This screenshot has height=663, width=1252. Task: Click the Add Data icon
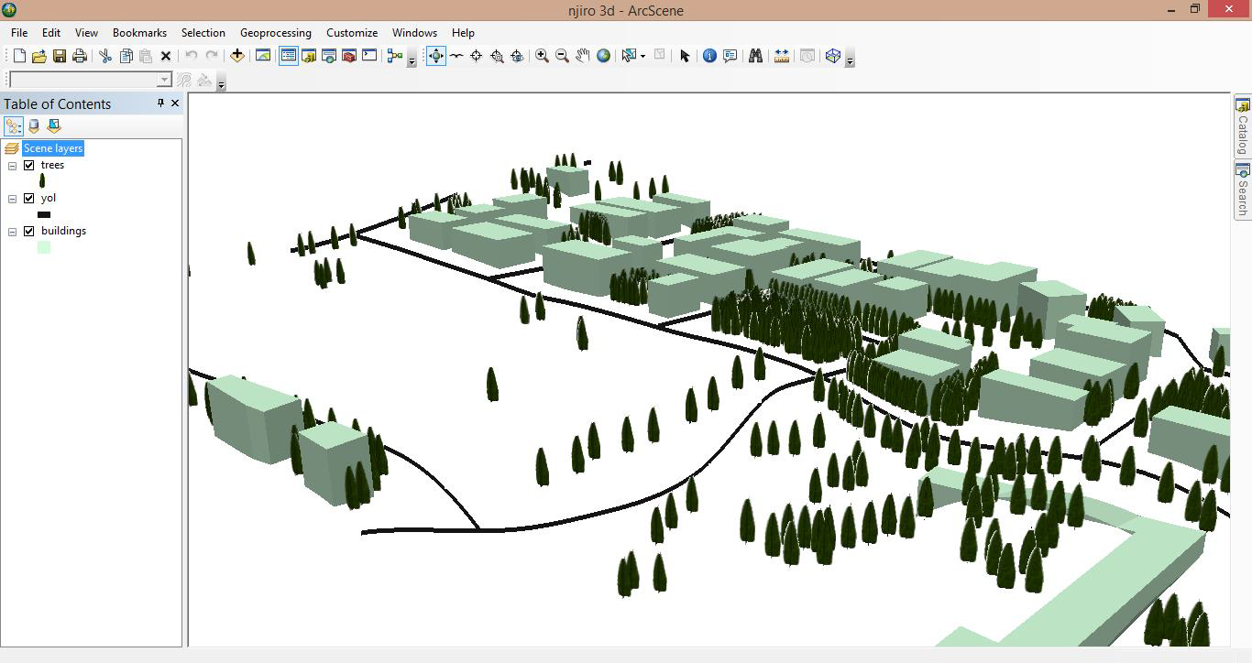pos(236,56)
